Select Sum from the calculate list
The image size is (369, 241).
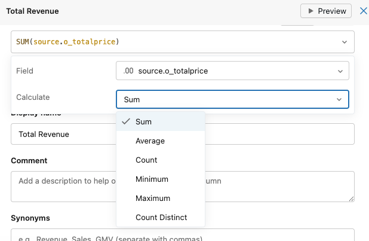pos(143,121)
